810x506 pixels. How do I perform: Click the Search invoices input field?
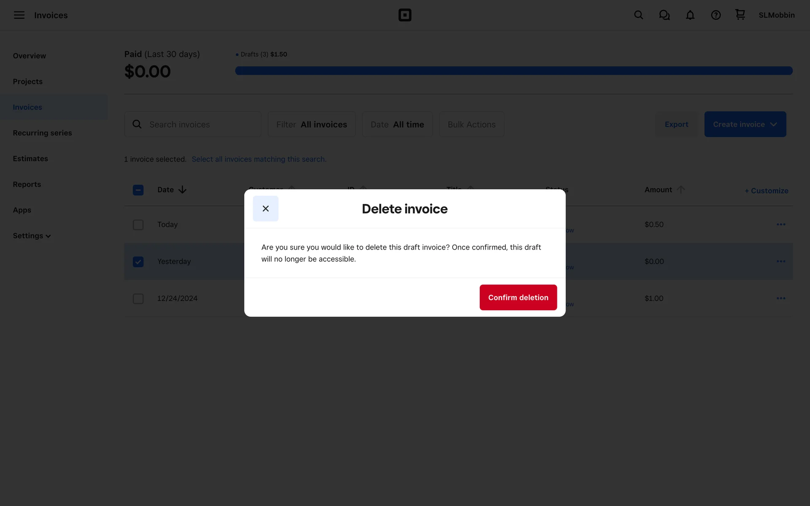tap(198, 124)
